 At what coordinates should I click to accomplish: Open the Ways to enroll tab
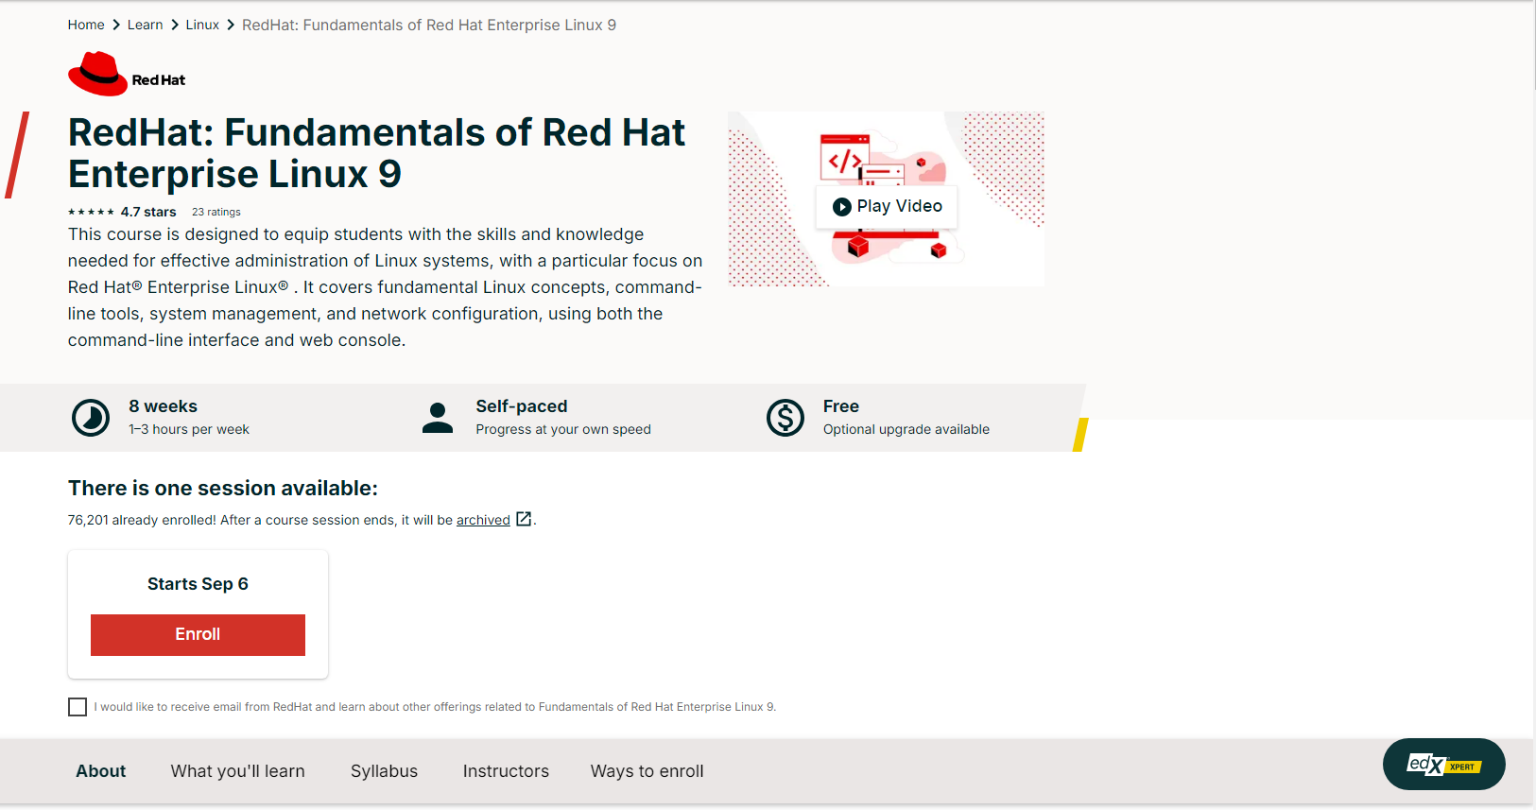[x=647, y=771]
